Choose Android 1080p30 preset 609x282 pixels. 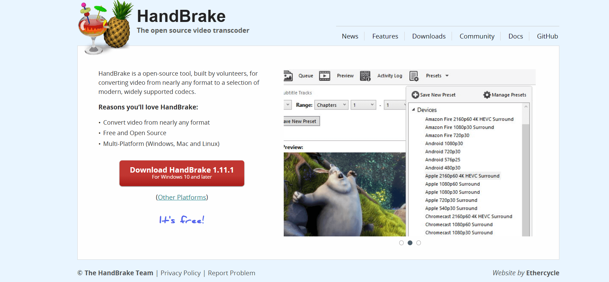444,144
